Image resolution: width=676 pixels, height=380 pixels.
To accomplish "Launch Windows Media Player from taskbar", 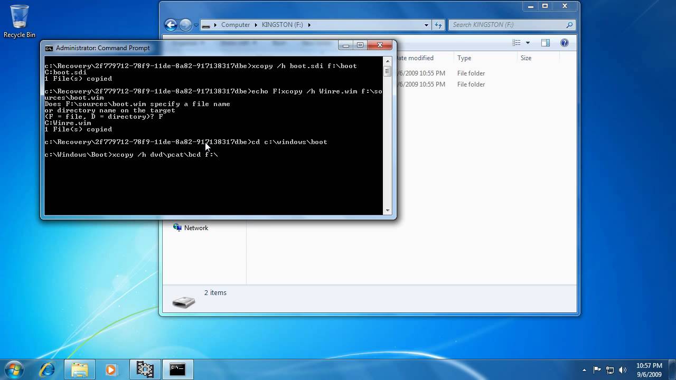I will tap(111, 369).
